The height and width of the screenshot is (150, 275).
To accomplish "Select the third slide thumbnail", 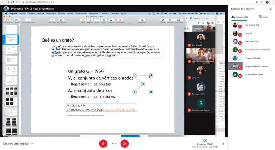I will pos(11,50).
